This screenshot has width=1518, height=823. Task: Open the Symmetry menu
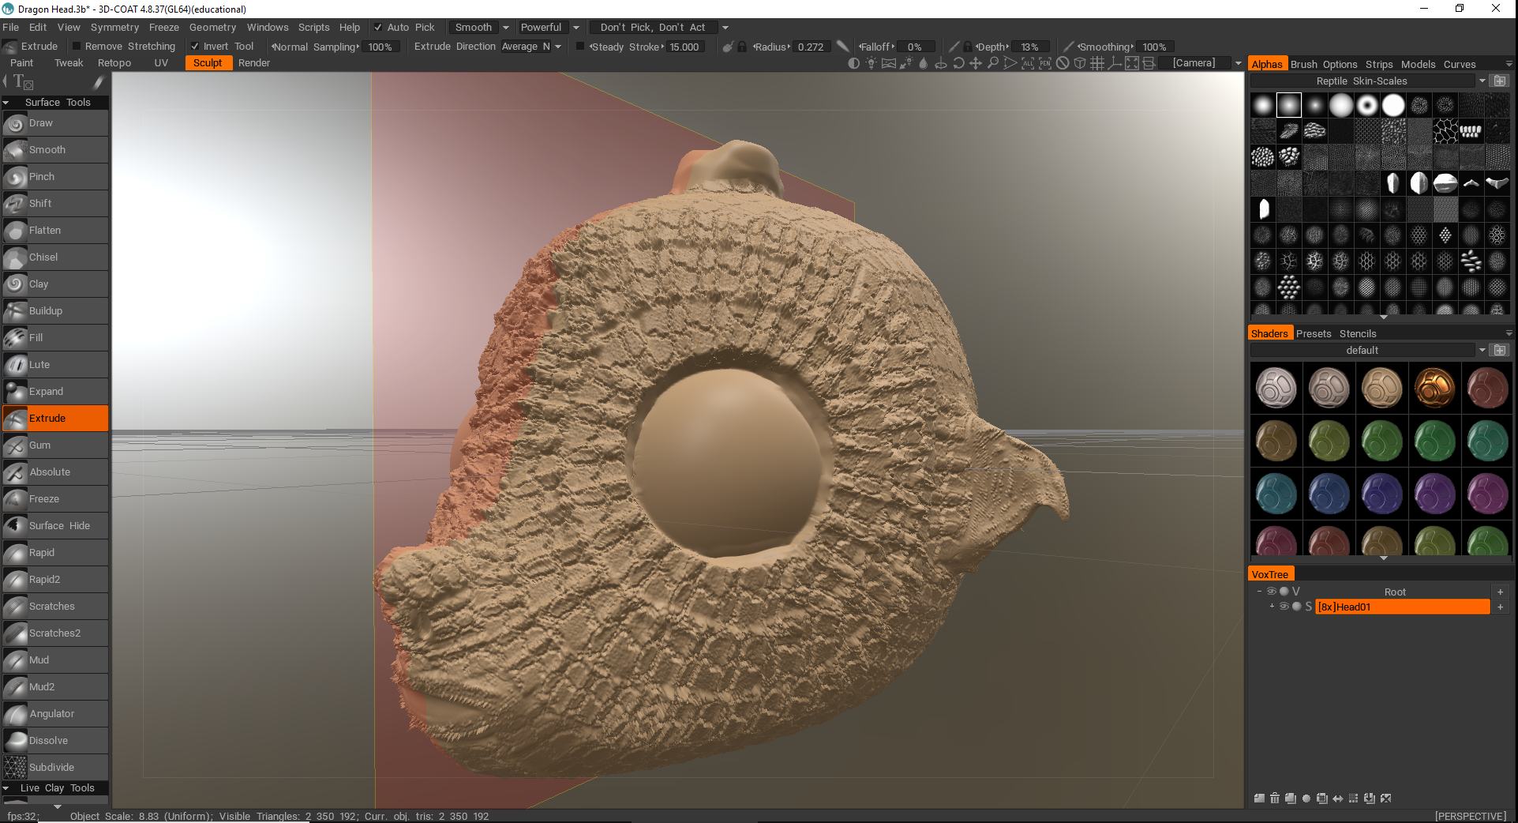click(114, 28)
